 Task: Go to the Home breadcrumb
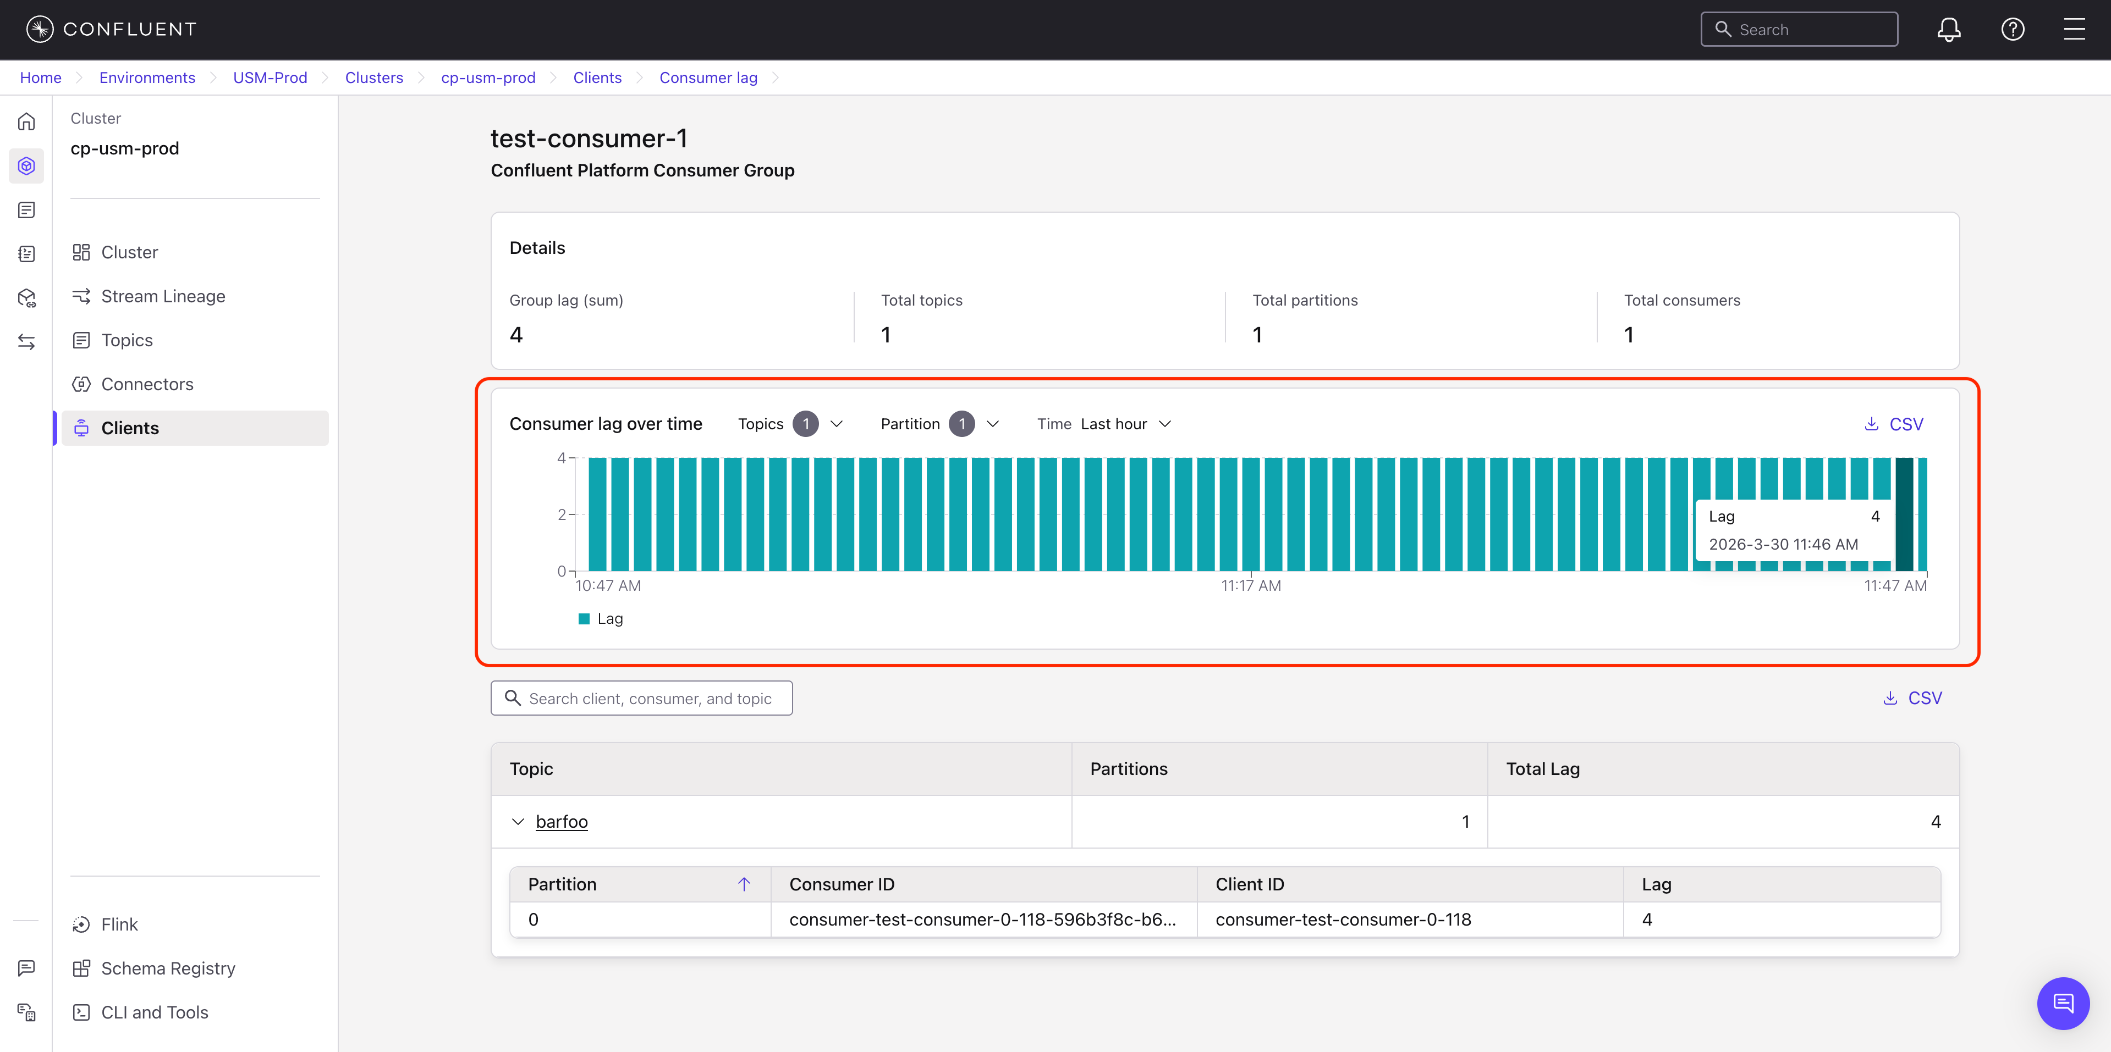tap(41, 77)
